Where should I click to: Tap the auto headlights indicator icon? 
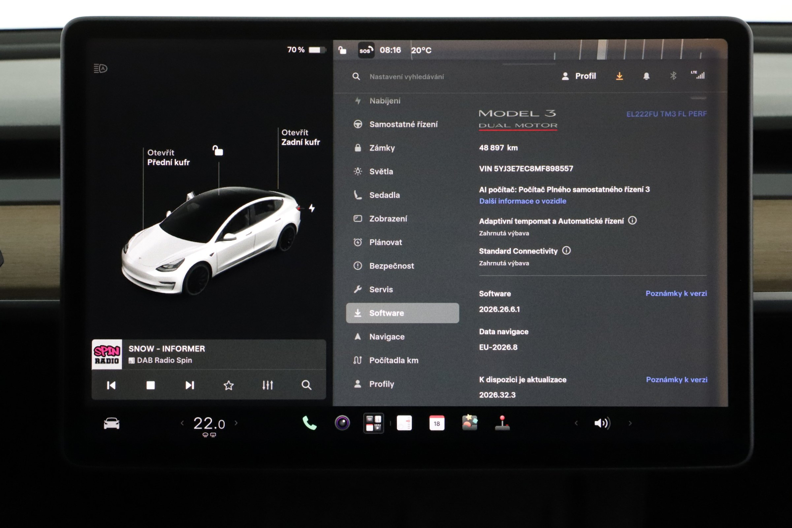tap(100, 68)
